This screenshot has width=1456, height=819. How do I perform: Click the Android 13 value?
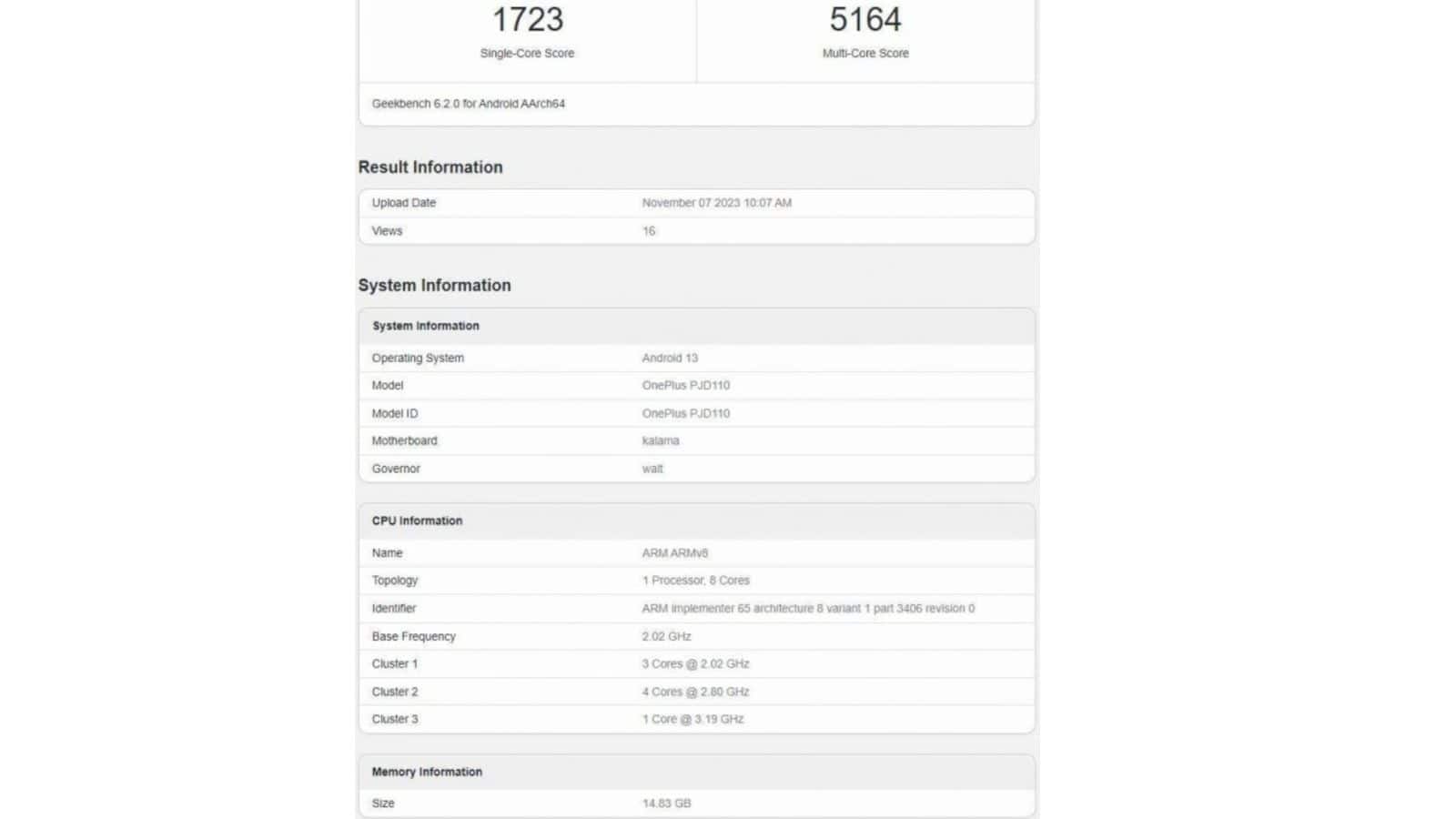tap(670, 358)
